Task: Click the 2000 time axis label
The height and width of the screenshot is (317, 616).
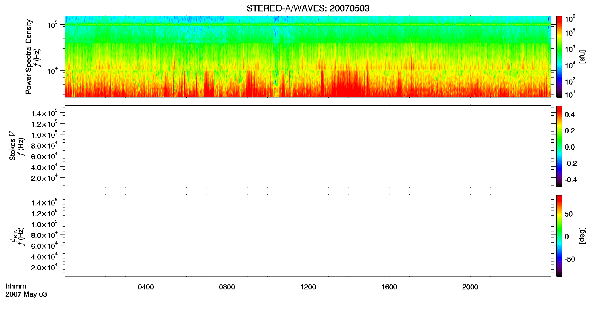Action: pos(470,287)
